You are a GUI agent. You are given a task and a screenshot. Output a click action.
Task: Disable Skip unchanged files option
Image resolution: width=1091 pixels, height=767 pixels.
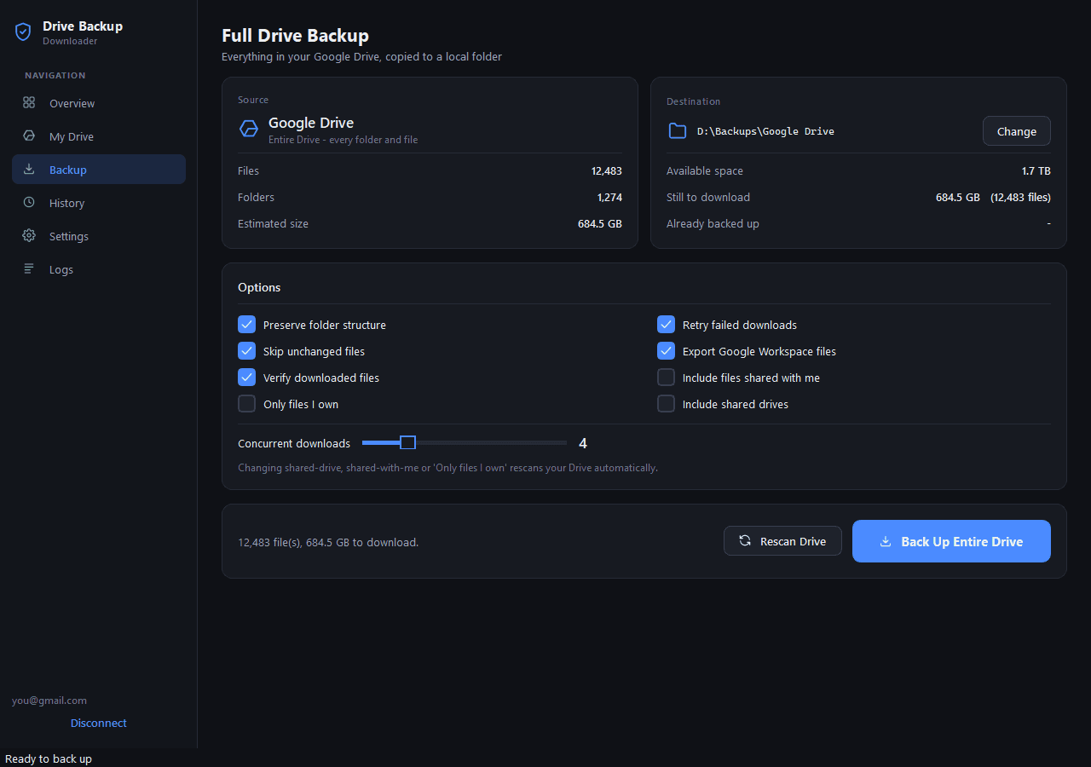pos(247,351)
